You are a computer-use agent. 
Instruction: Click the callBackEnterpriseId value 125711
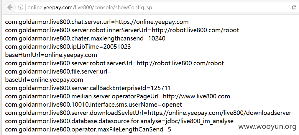click(161, 88)
